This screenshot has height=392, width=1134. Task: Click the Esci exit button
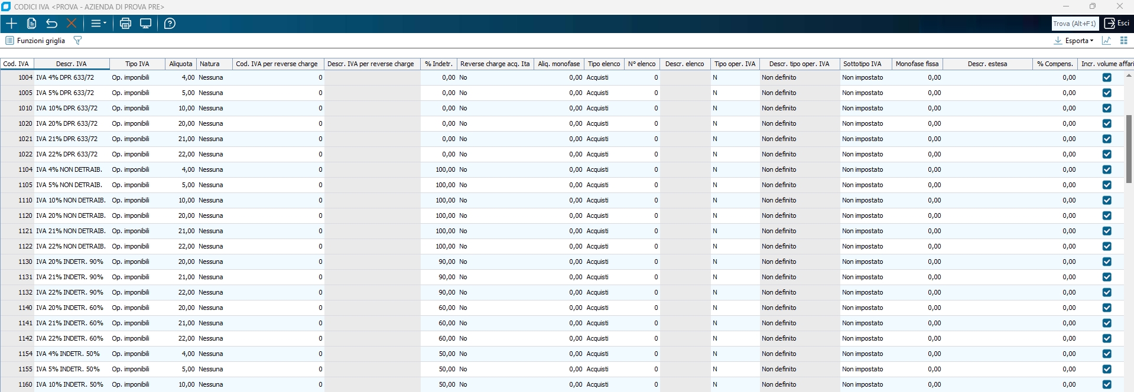(x=1117, y=24)
